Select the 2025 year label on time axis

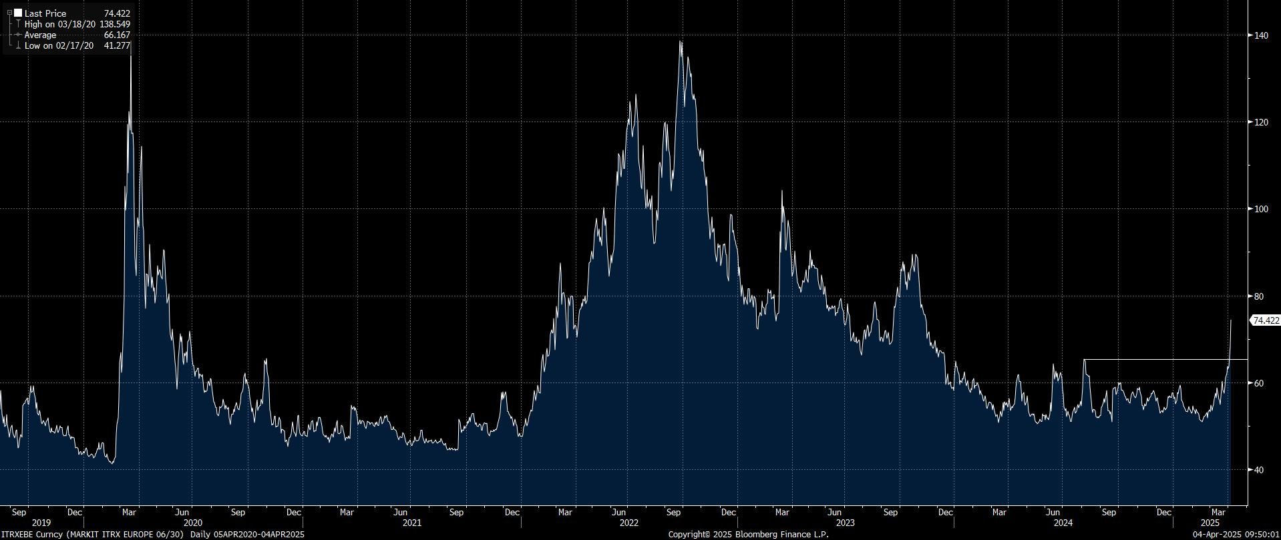[x=1210, y=523]
